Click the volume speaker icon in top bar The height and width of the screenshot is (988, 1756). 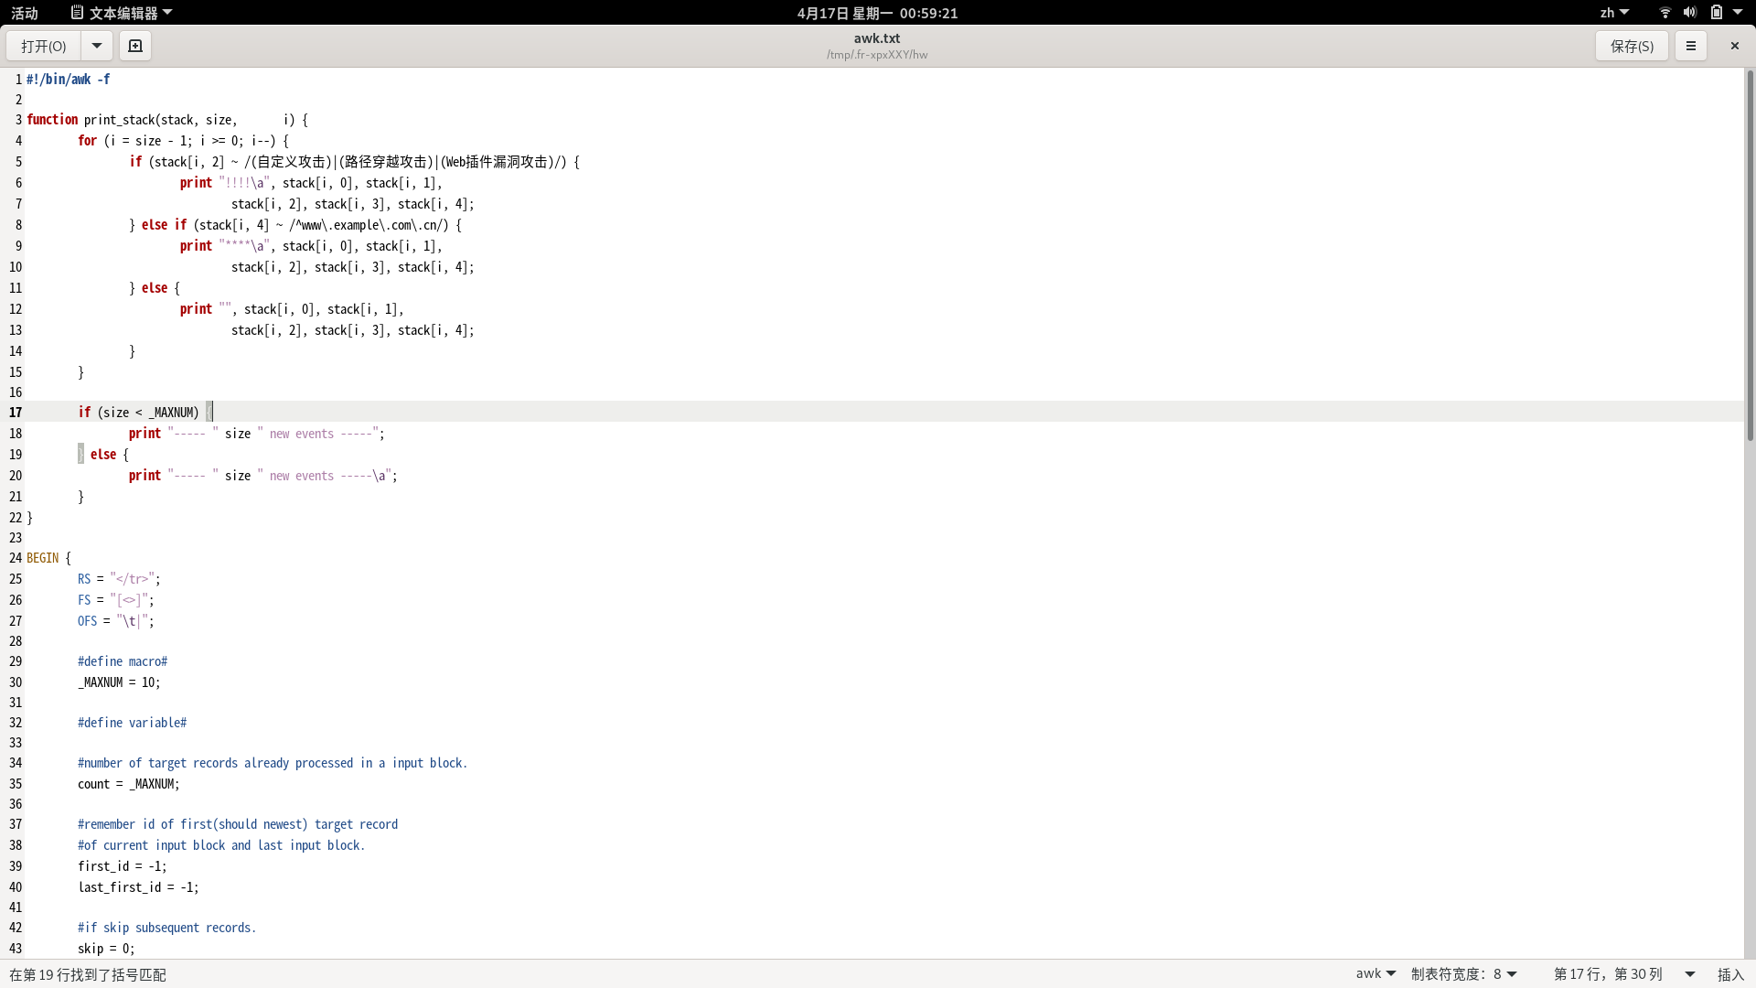(x=1690, y=13)
